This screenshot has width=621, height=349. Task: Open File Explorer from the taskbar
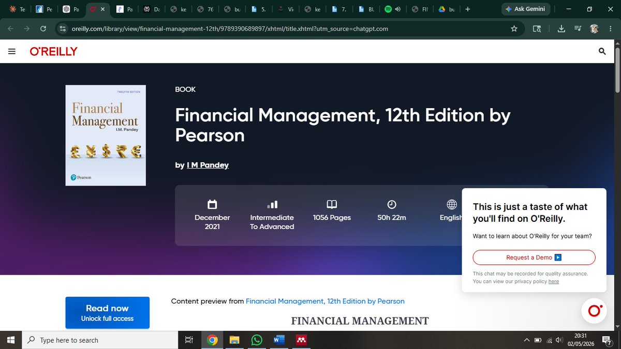pos(234,340)
